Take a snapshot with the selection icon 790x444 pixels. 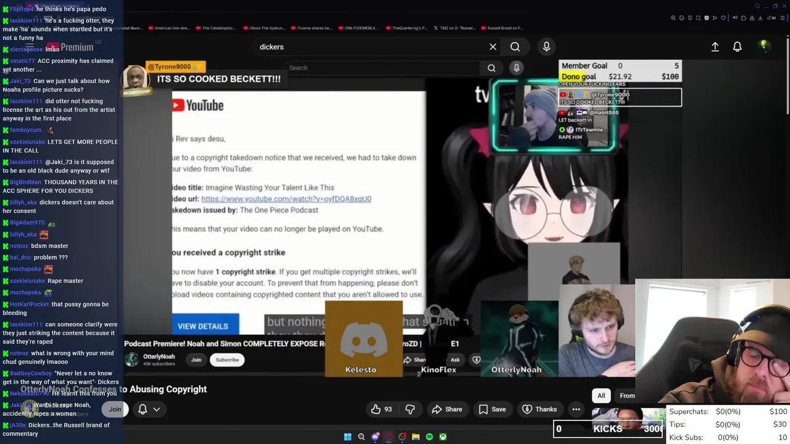pos(698,18)
